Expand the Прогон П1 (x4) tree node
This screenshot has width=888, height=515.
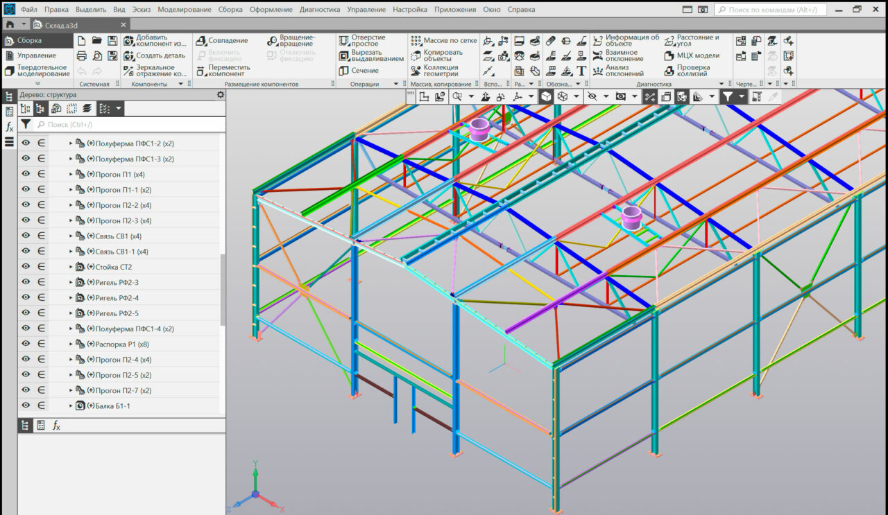pos(70,175)
